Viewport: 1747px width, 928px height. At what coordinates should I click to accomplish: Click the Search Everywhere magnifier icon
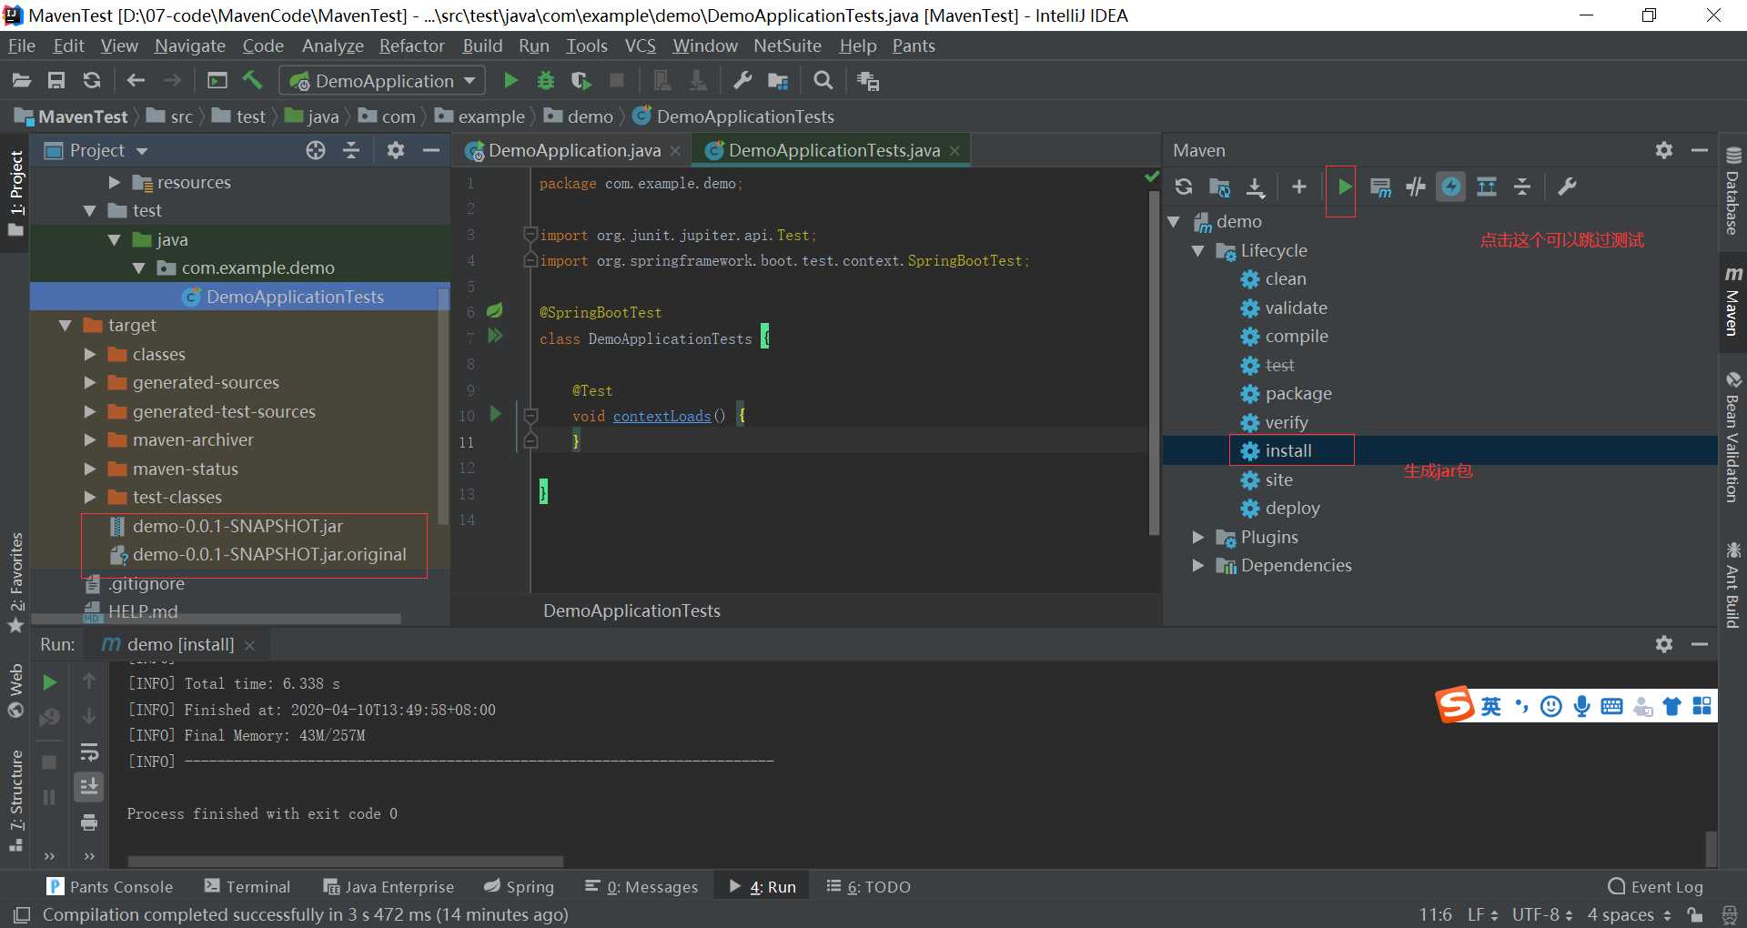pos(823,81)
